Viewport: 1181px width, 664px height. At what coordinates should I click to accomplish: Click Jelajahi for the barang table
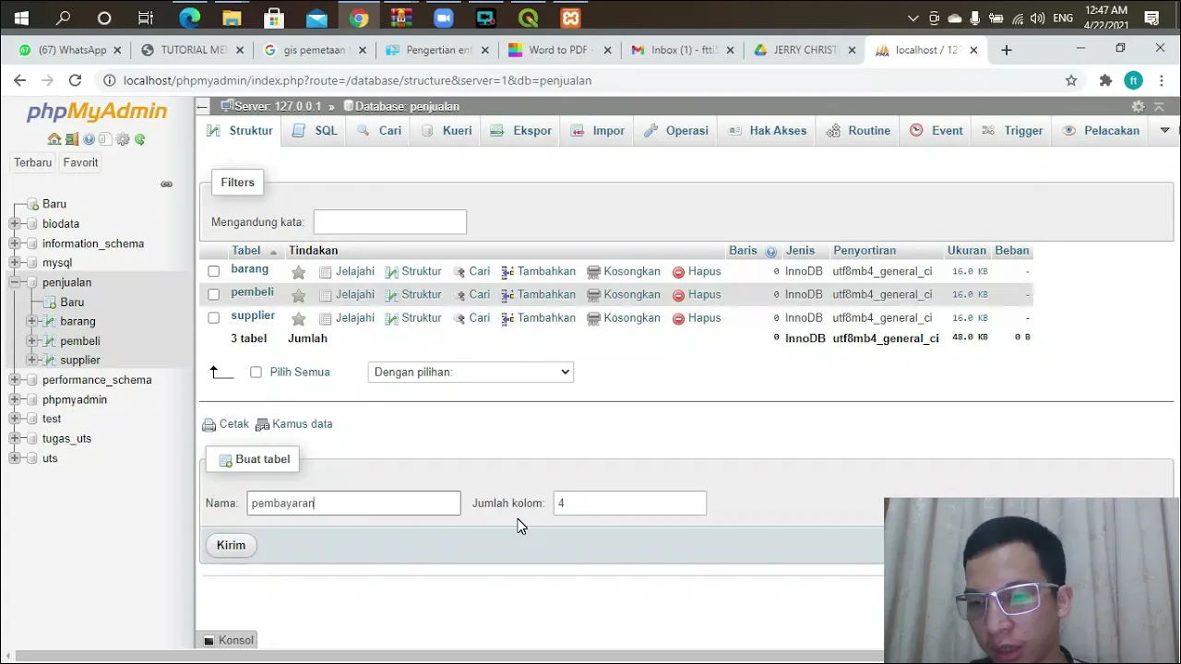(x=347, y=271)
